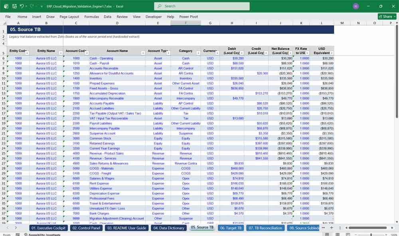
Task: Select 'Migration Adjustment (Clearing) Account' cell
Action: [117, 218]
